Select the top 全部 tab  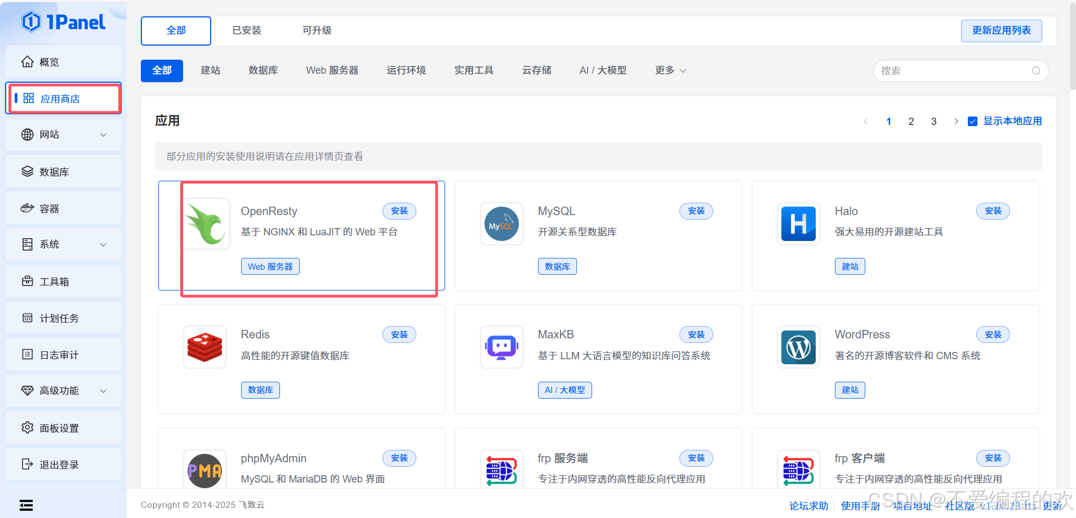[176, 30]
